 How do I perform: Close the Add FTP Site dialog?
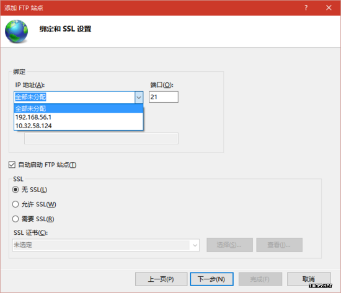[x=329, y=8]
